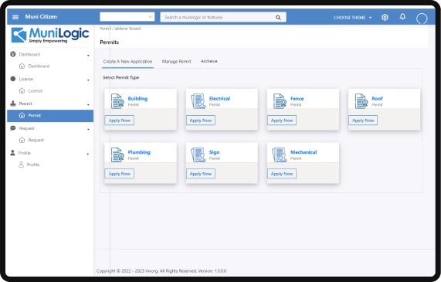This screenshot has height=282, width=441.
Task: Click the outlined user icon beside Profile sub-item
Action: [x=21, y=165]
